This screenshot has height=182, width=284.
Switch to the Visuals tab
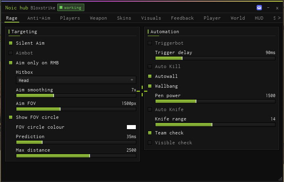151,18
